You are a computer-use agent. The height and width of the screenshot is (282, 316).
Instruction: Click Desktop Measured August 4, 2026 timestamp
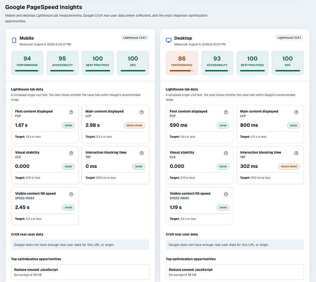pyautogui.click(x=200, y=44)
